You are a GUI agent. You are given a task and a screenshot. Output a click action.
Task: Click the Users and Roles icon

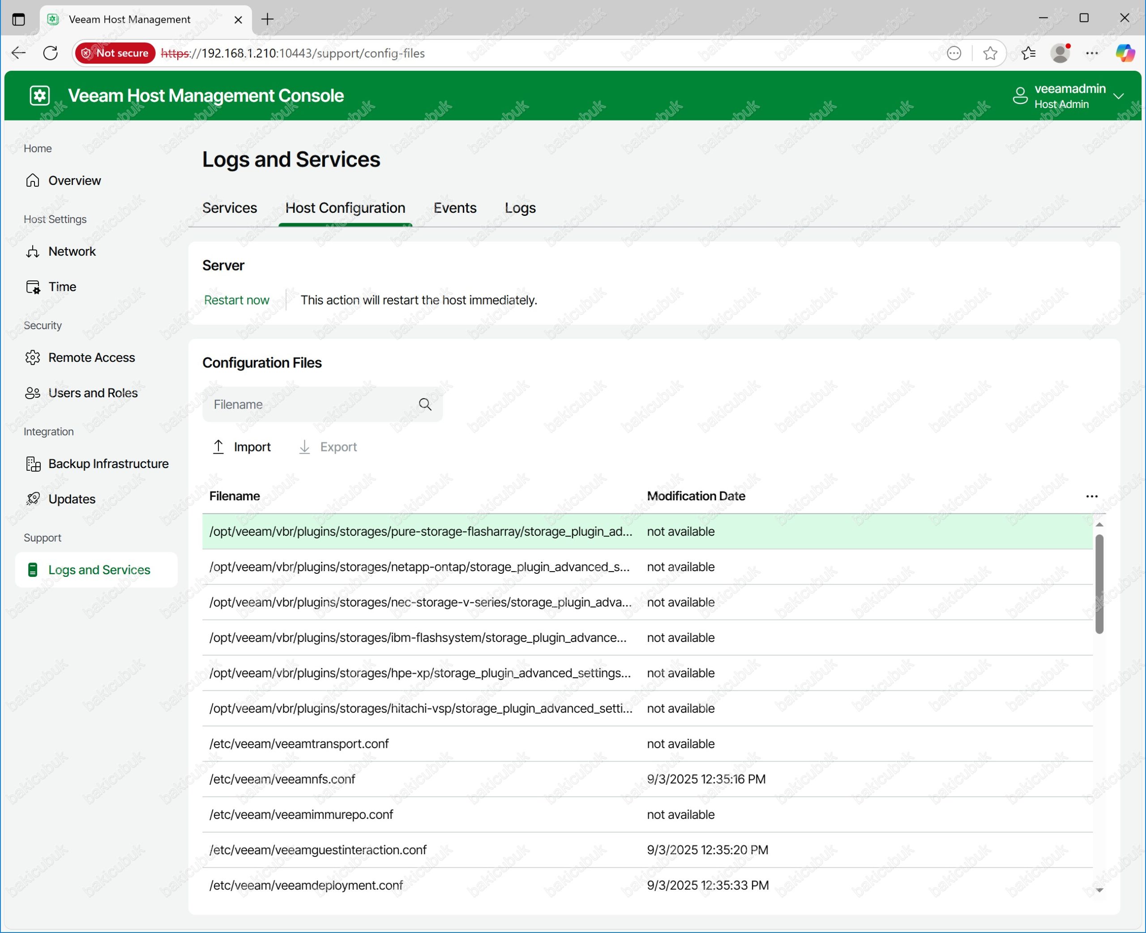coord(33,393)
